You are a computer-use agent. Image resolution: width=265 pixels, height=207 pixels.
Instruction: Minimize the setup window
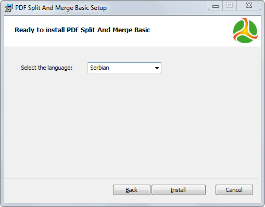click(216, 6)
